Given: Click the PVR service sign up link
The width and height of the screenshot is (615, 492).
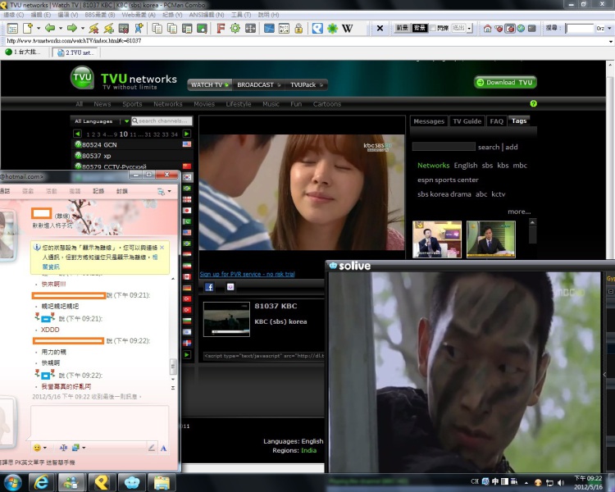Looking at the screenshot, I should pyautogui.click(x=247, y=274).
